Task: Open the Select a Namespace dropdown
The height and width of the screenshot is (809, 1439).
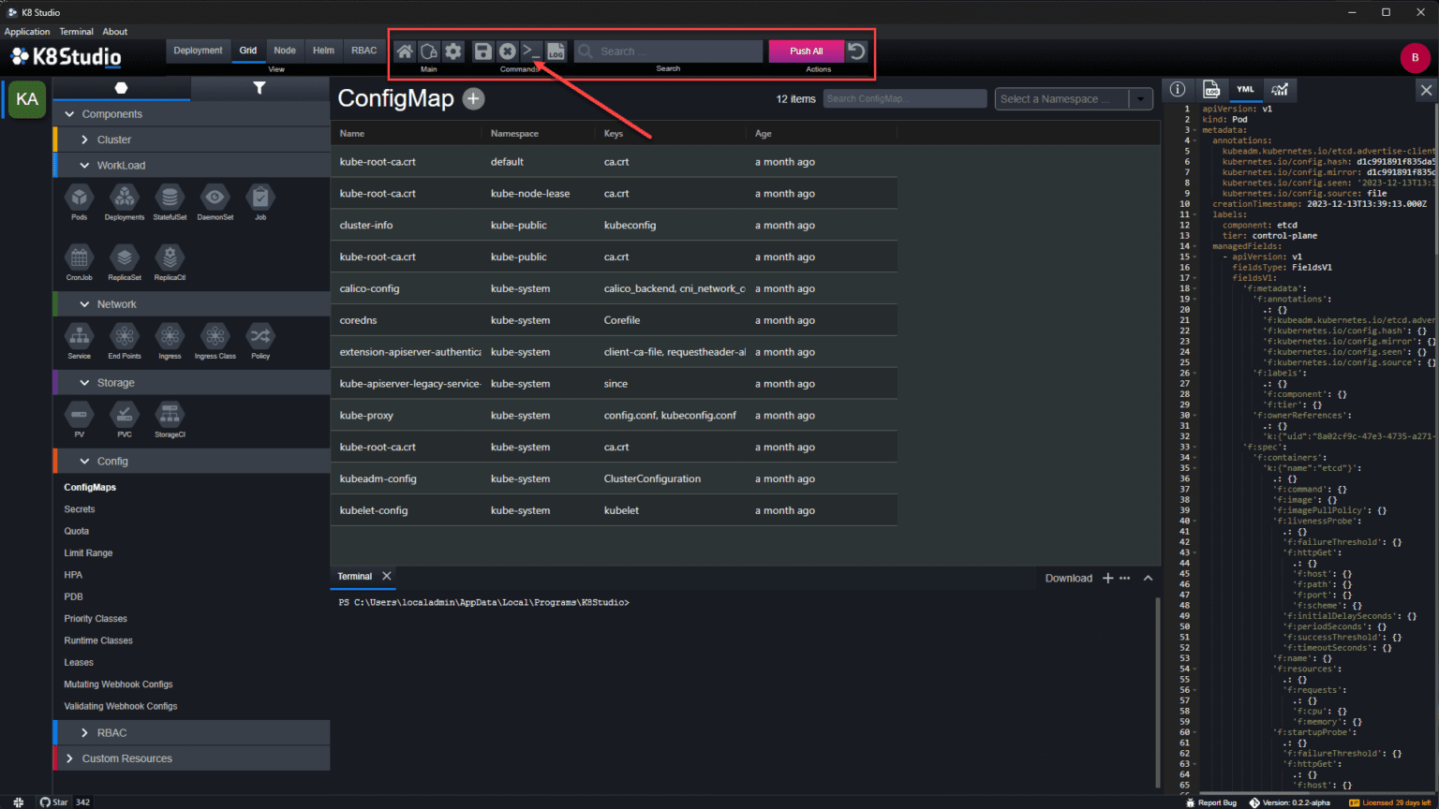Action: click(1073, 98)
